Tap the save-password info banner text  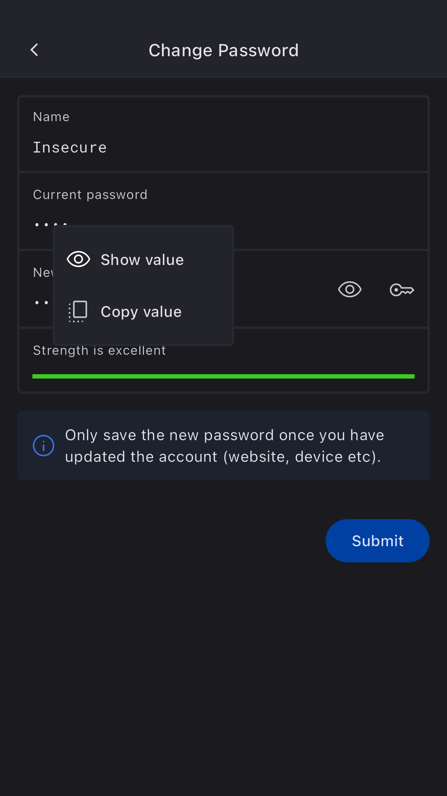click(x=225, y=446)
